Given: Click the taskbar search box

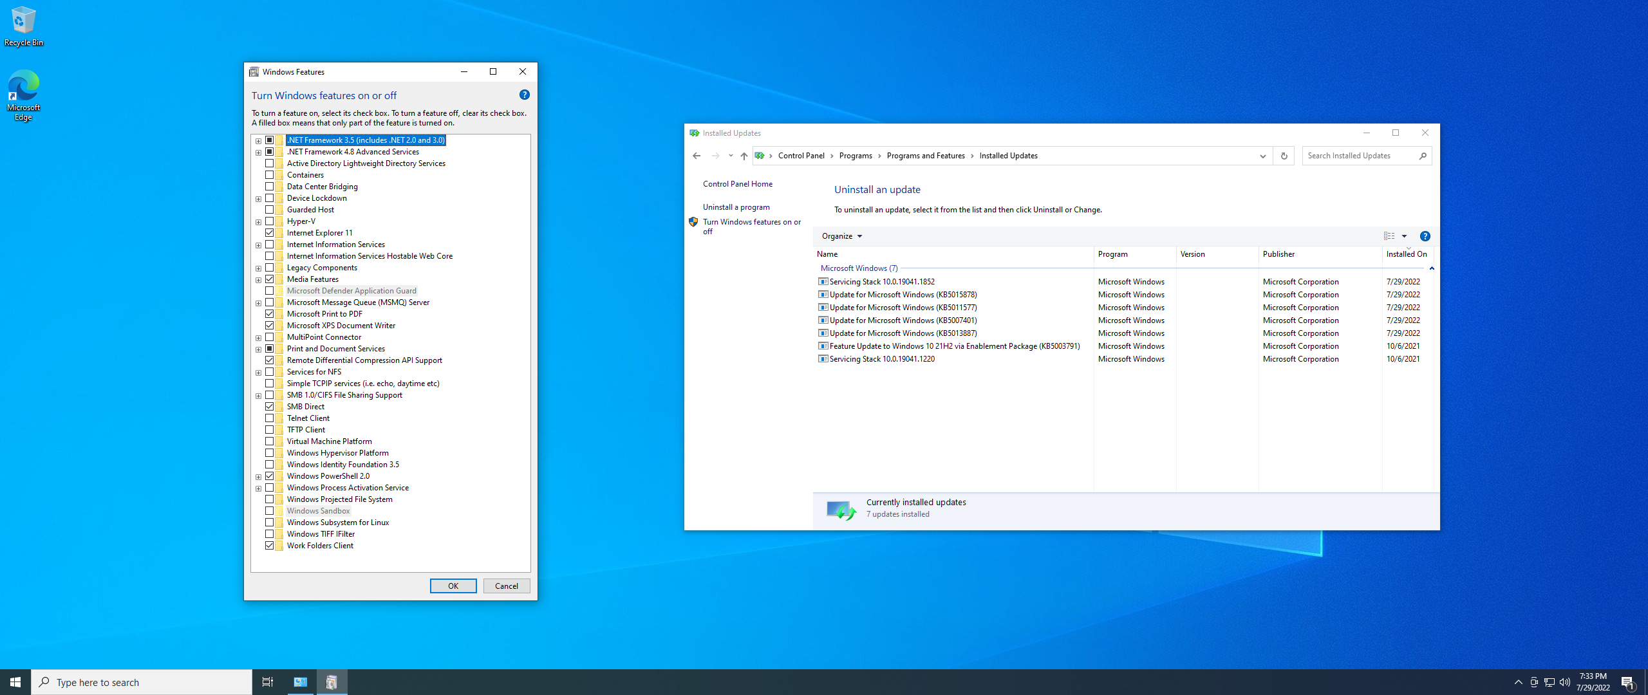Looking at the screenshot, I should point(142,682).
